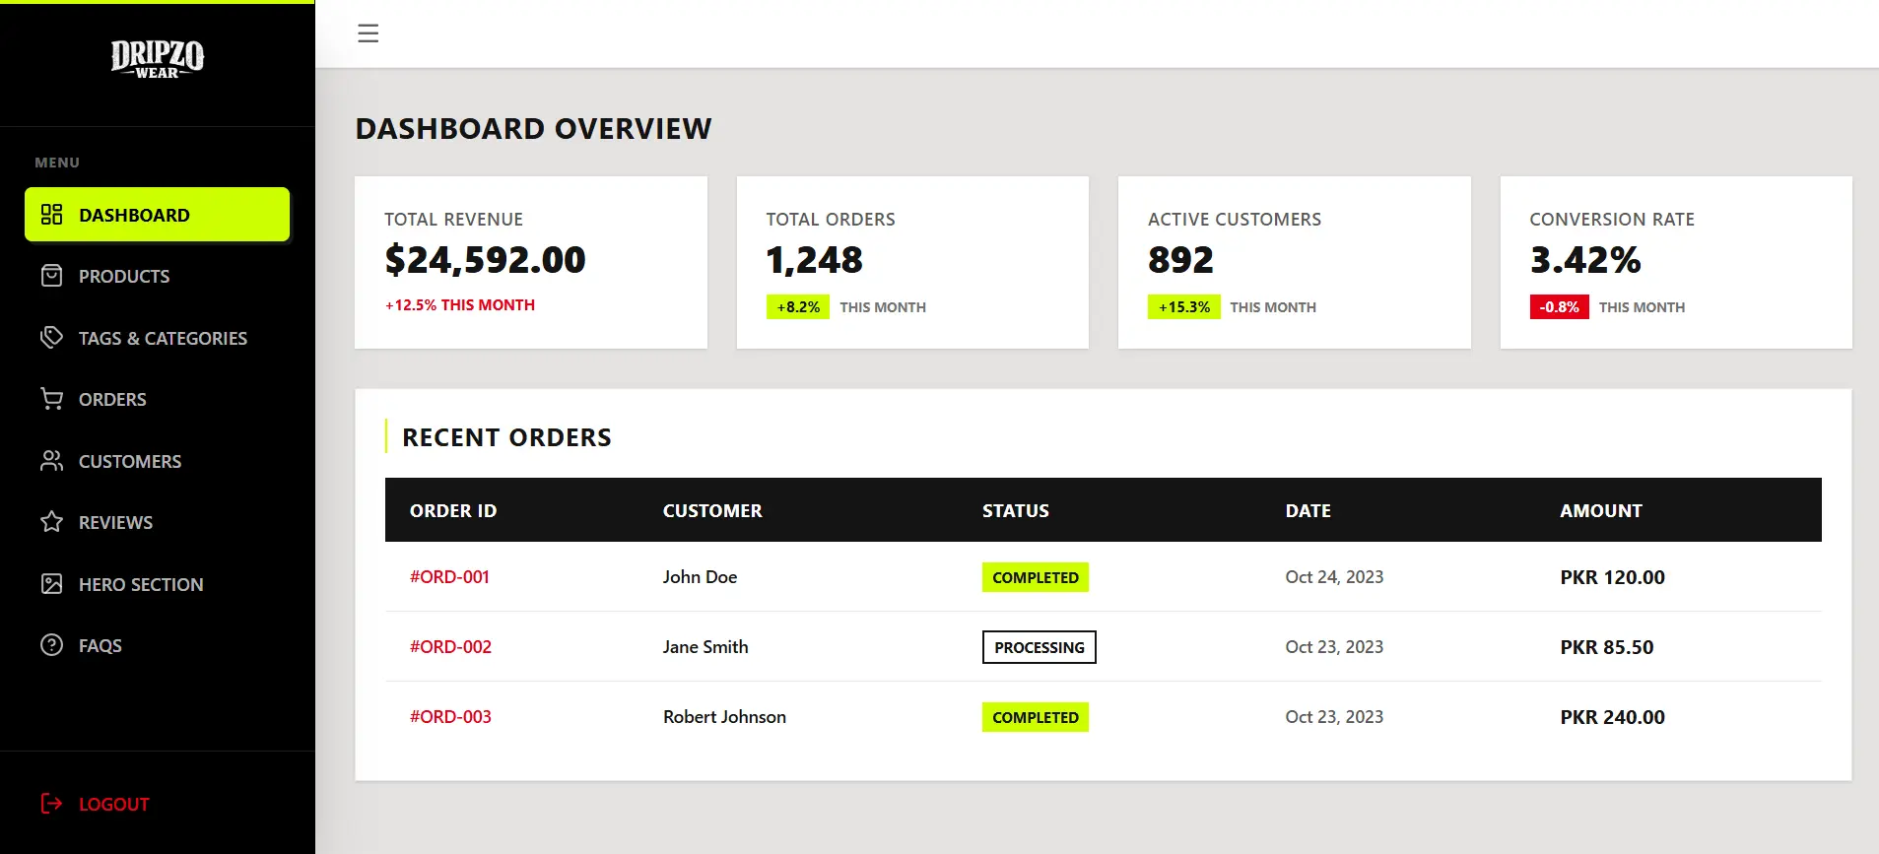This screenshot has width=1879, height=854.
Task: Open the Dripzo Wear logo
Action: click(x=158, y=59)
